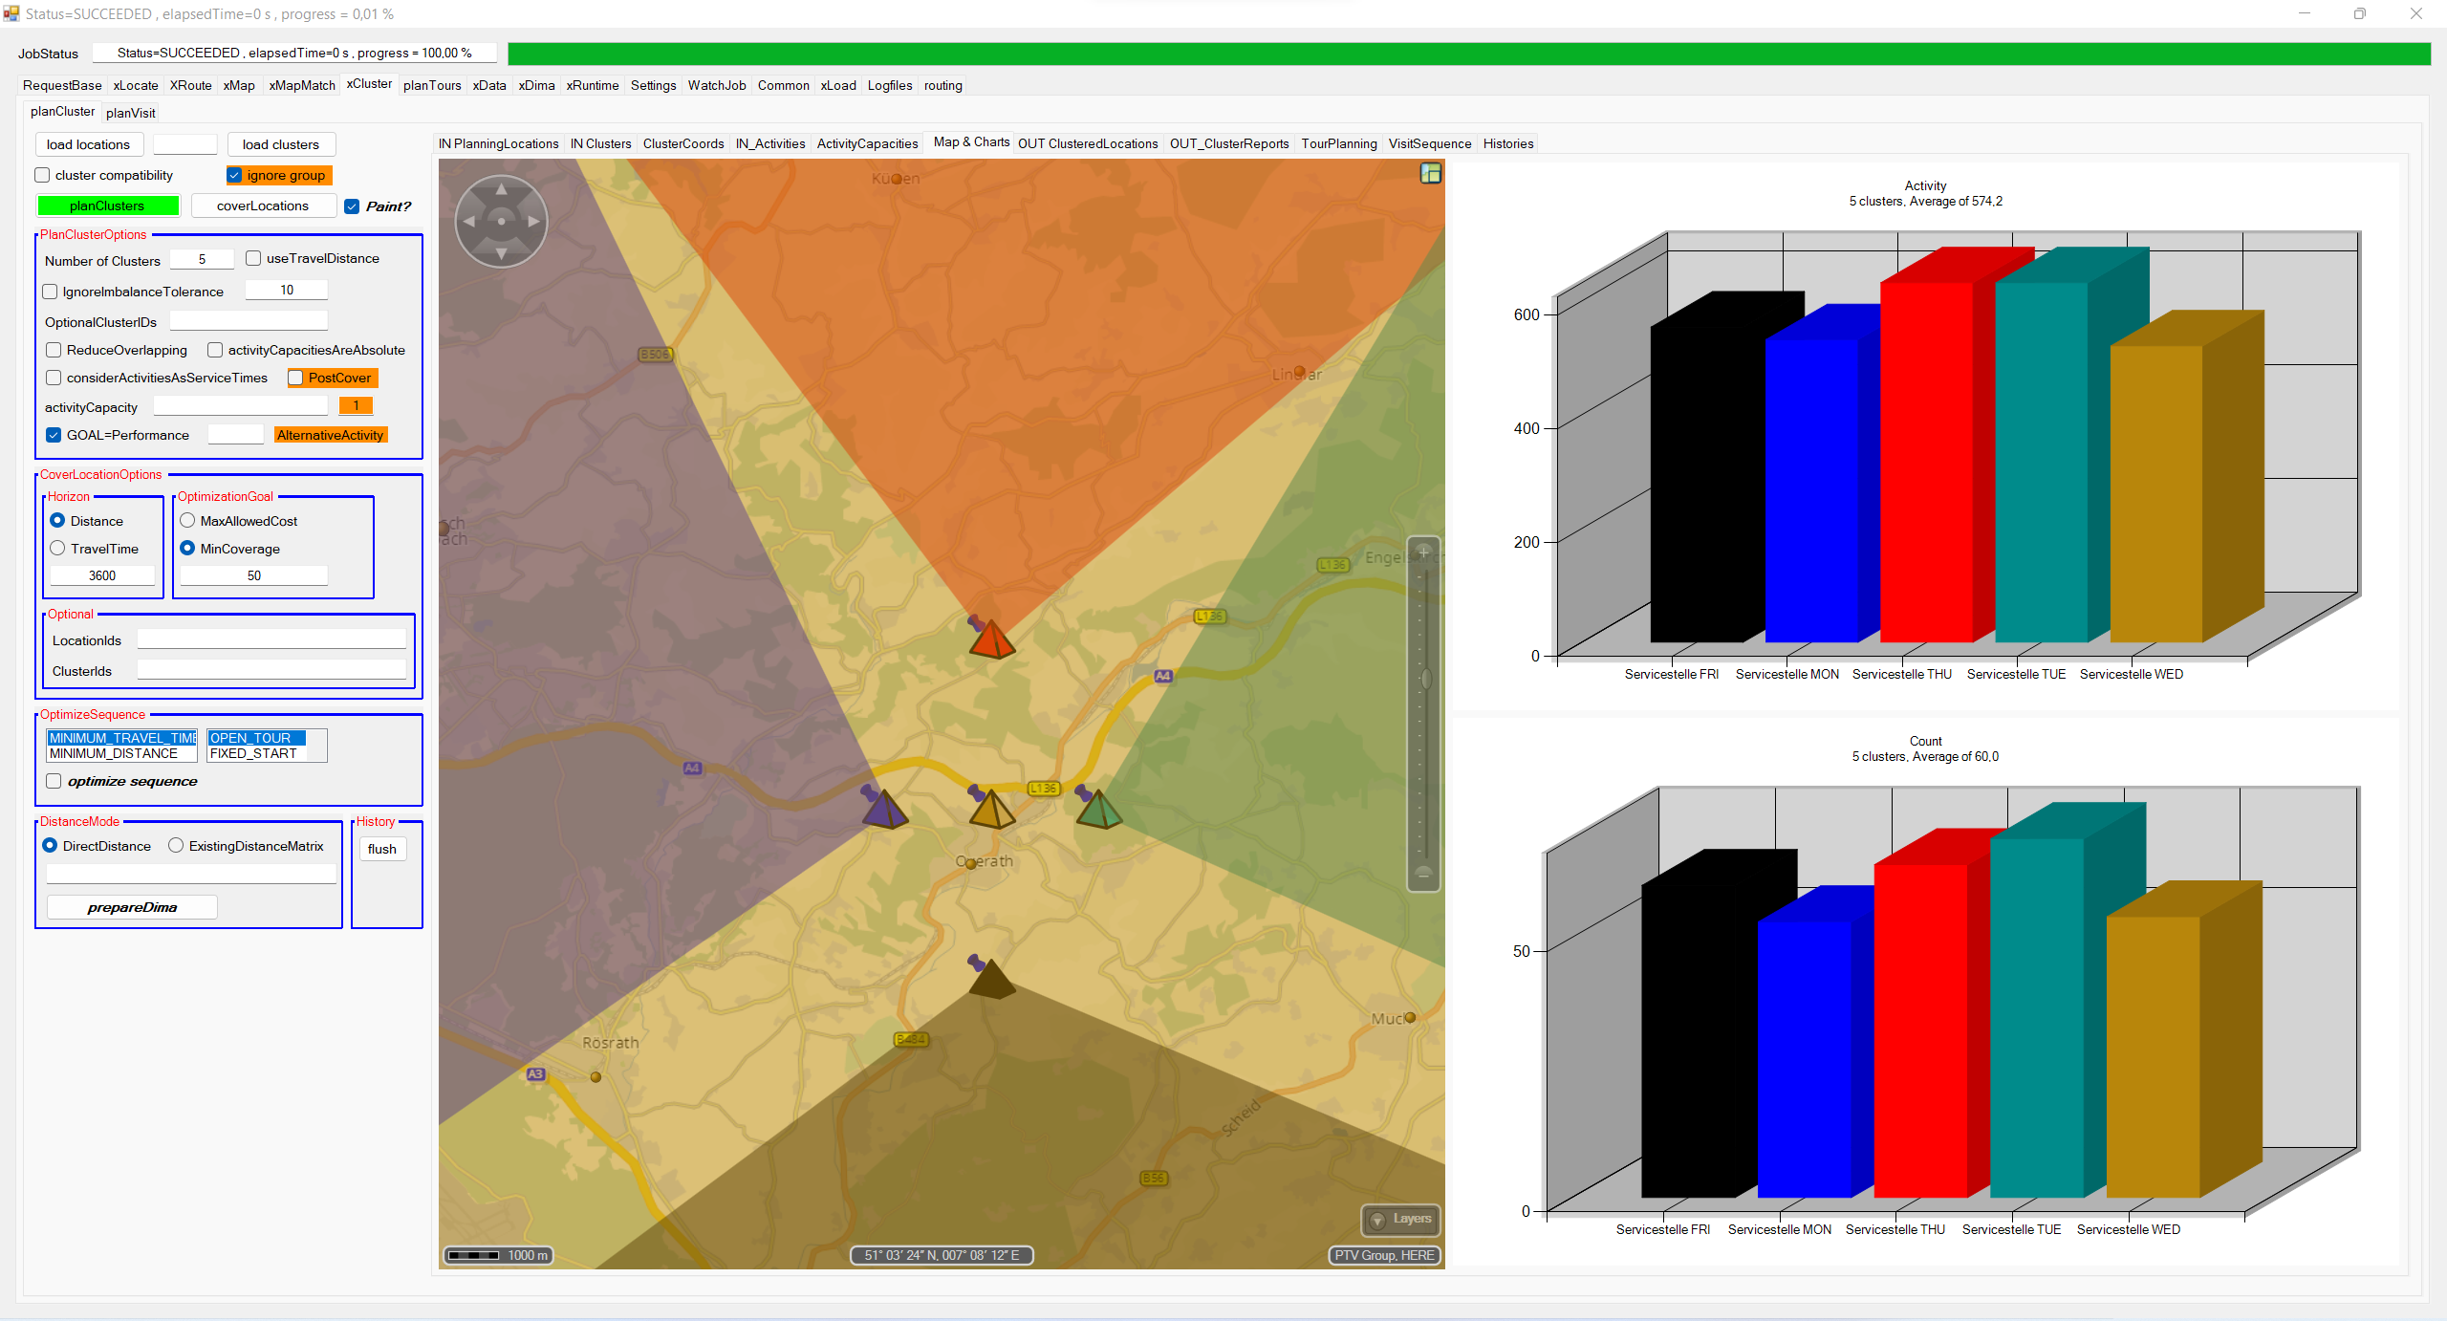Image resolution: width=2447 pixels, height=1321 pixels.
Task: Zoom in with the map plus button
Action: [x=1423, y=552]
